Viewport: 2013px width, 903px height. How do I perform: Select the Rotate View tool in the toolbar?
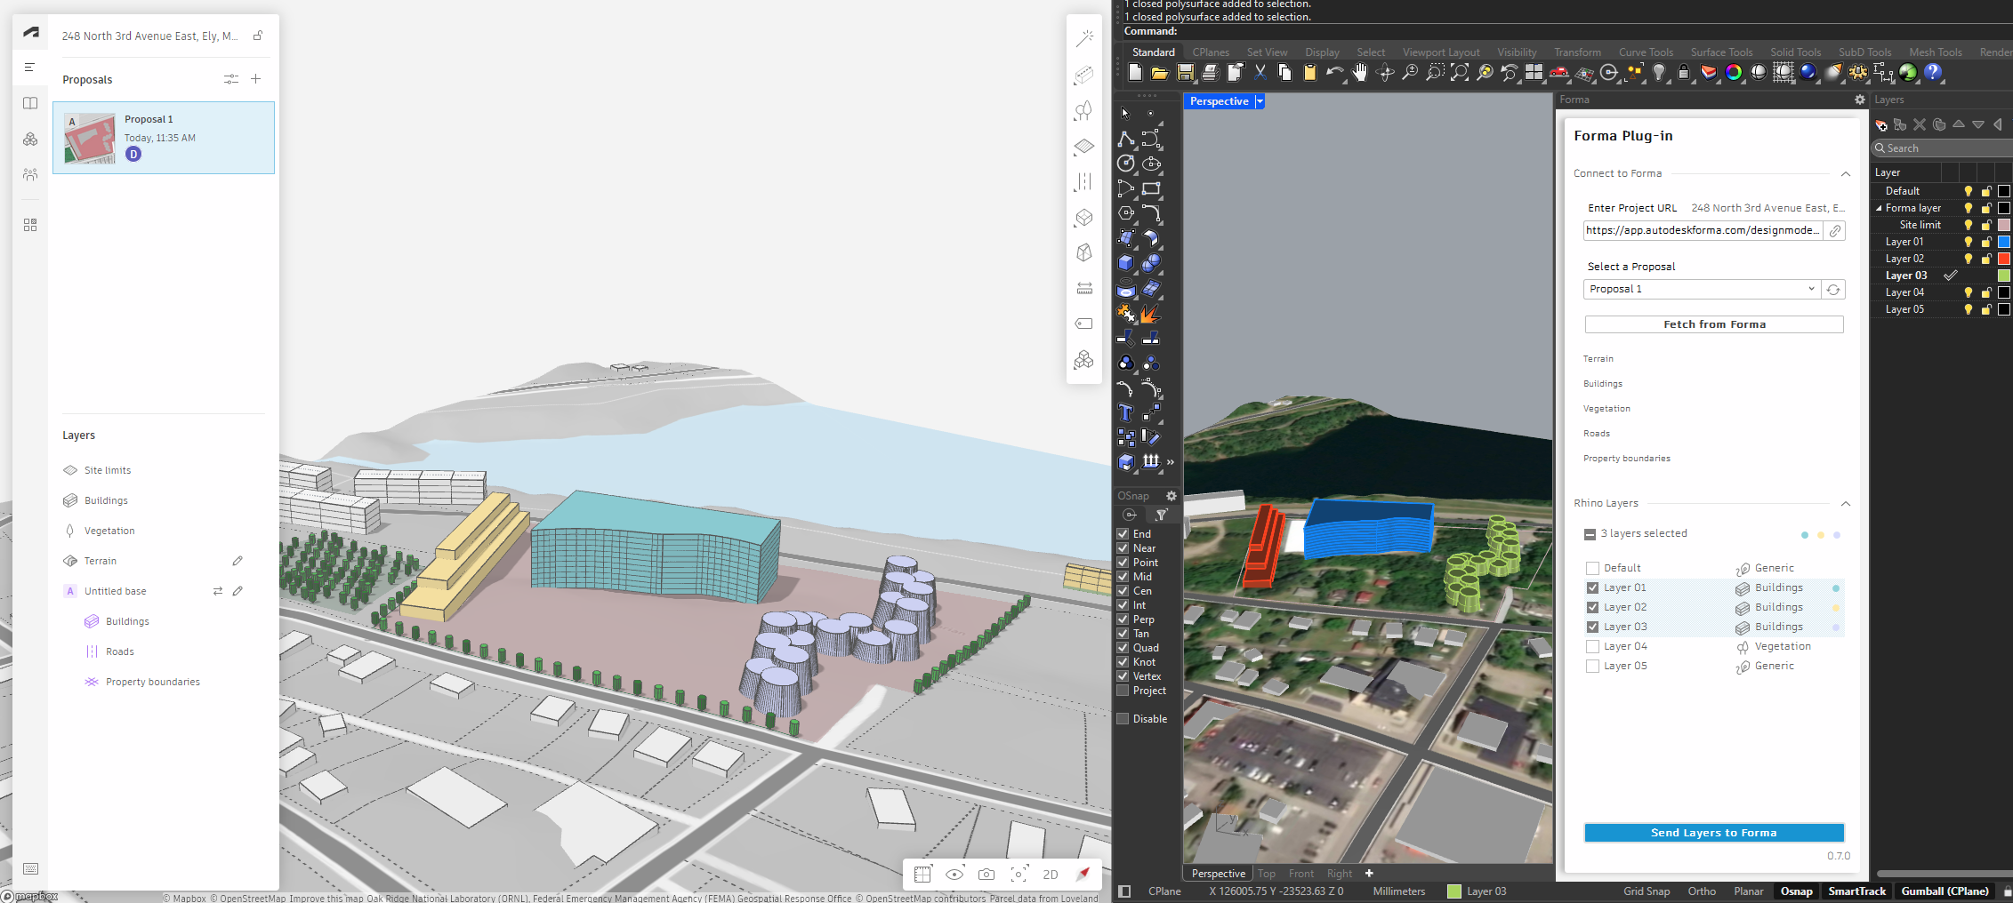tap(1386, 74)
